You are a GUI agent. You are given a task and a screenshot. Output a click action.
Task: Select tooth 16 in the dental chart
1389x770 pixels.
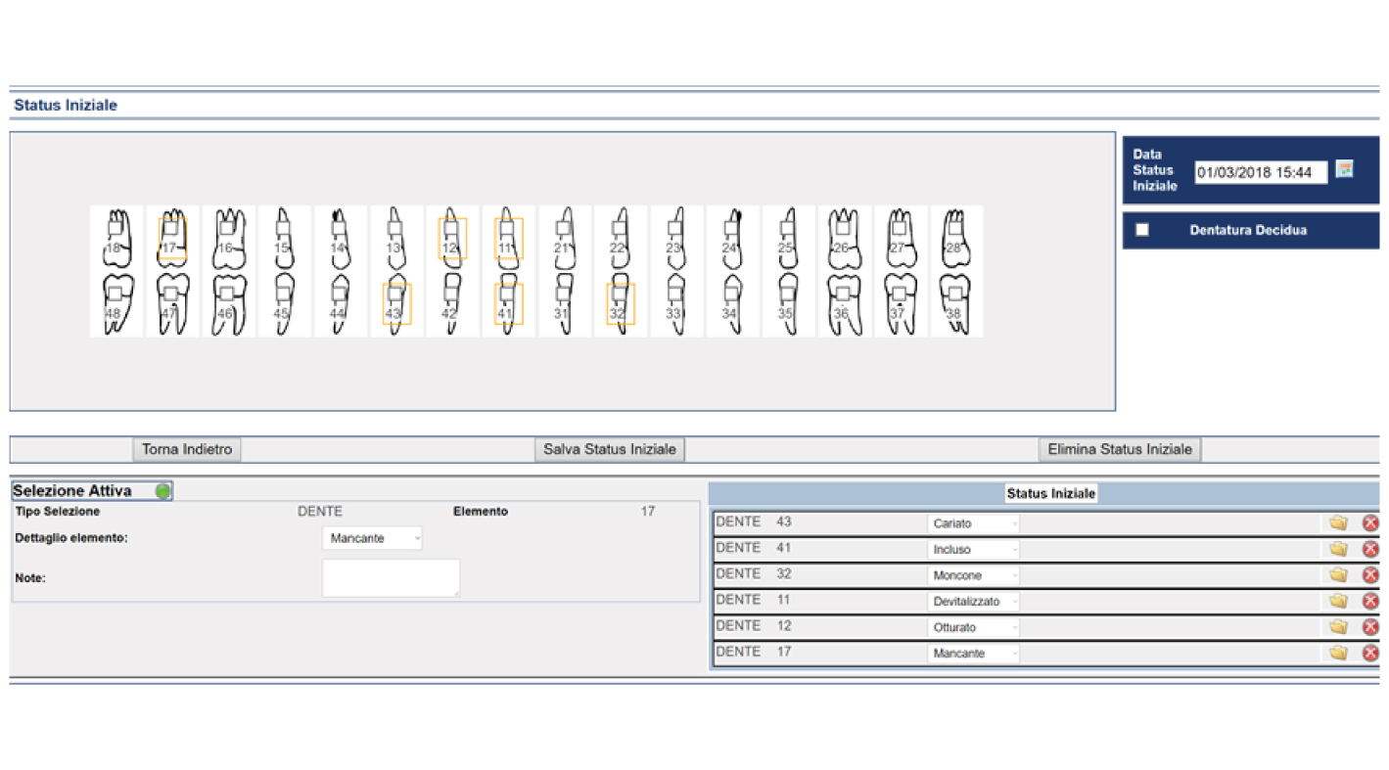228,238
